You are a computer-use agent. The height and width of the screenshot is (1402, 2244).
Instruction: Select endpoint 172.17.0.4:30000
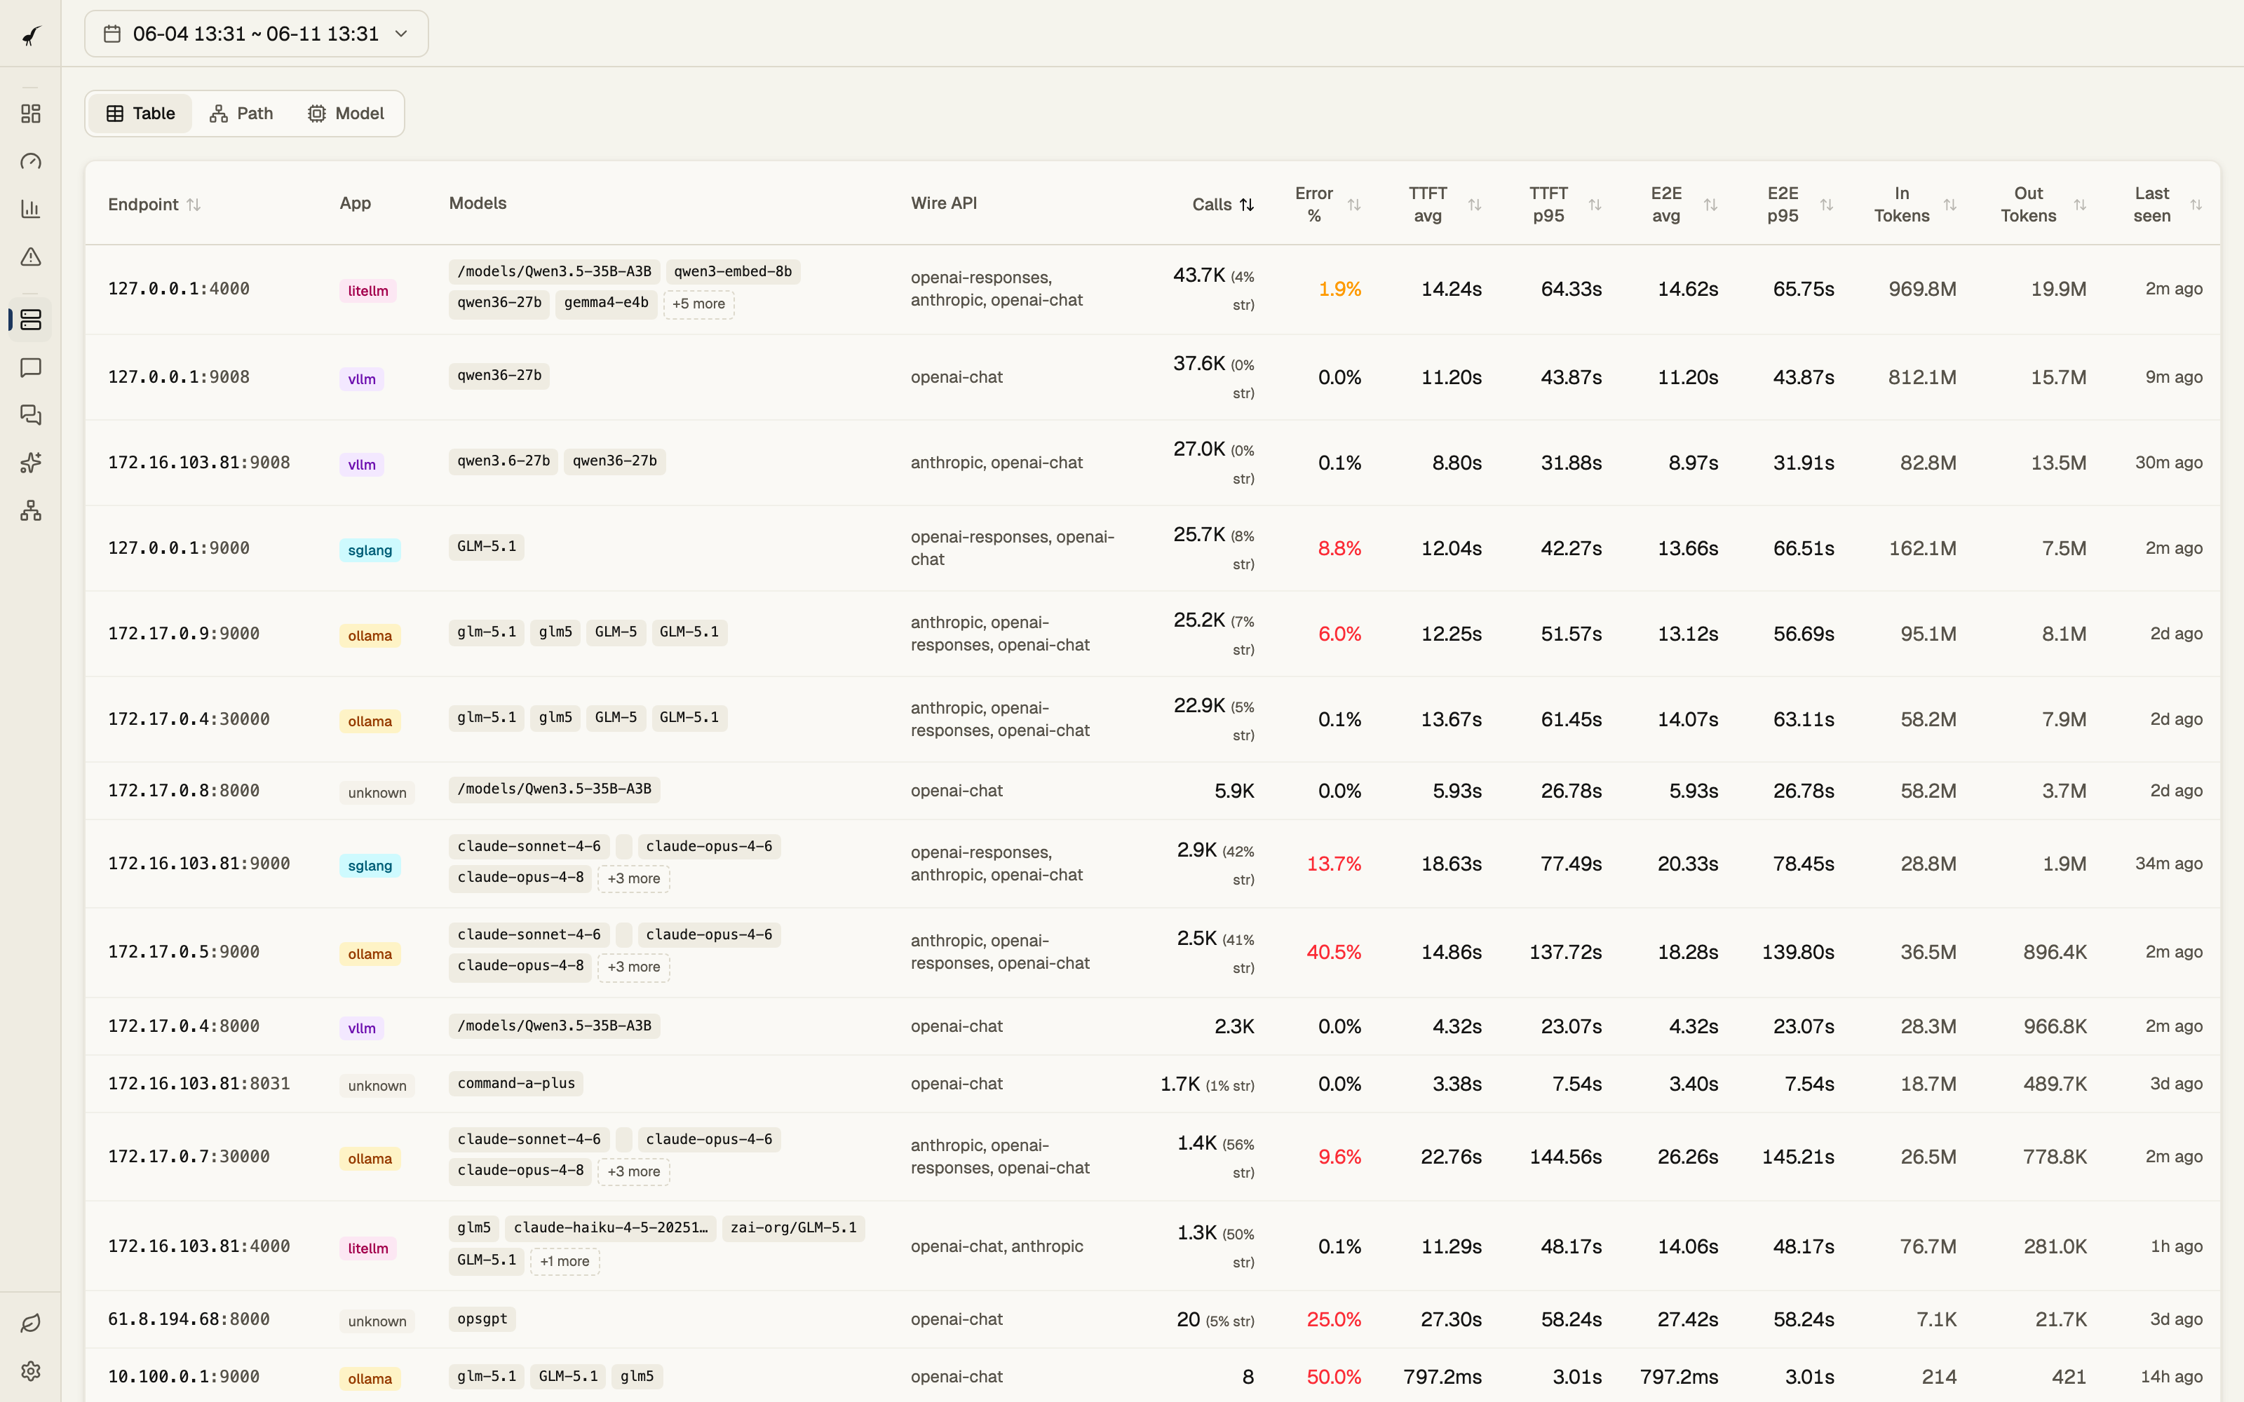click(x=189, y=719)
